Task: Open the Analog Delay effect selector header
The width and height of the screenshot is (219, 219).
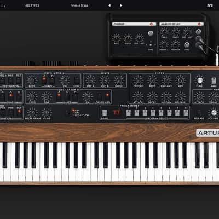Action: (x=181, y=24)
